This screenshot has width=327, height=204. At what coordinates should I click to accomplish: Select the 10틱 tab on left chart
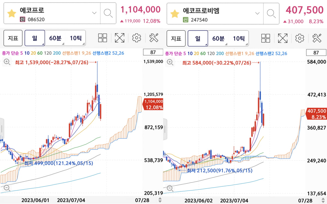pyautogui.click(x=75, y=38)
